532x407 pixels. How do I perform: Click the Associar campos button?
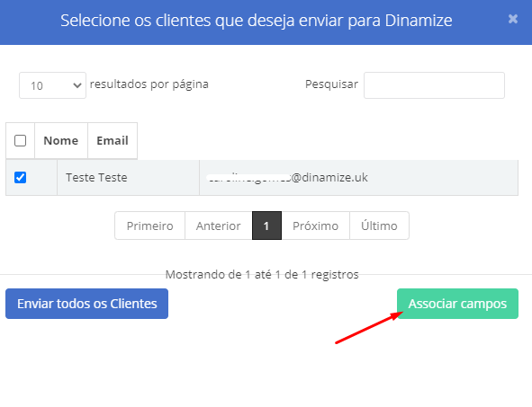[x=457, y=304]
